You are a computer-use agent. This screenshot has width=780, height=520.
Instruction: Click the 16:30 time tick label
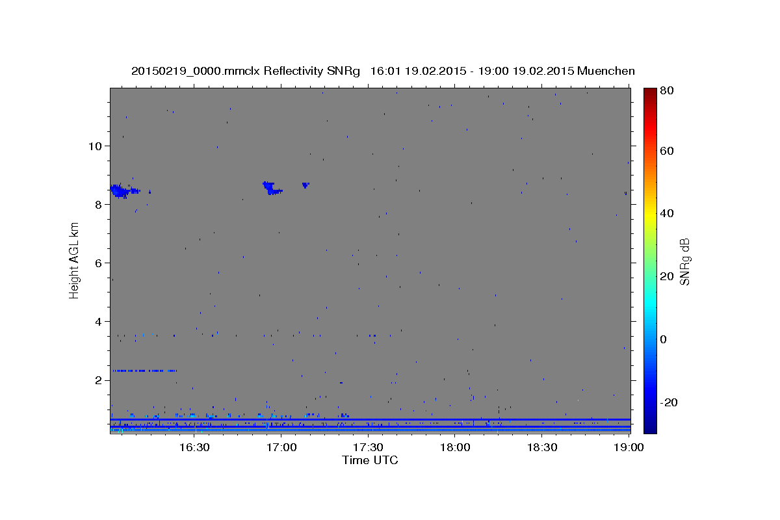[x=194, y=447]
